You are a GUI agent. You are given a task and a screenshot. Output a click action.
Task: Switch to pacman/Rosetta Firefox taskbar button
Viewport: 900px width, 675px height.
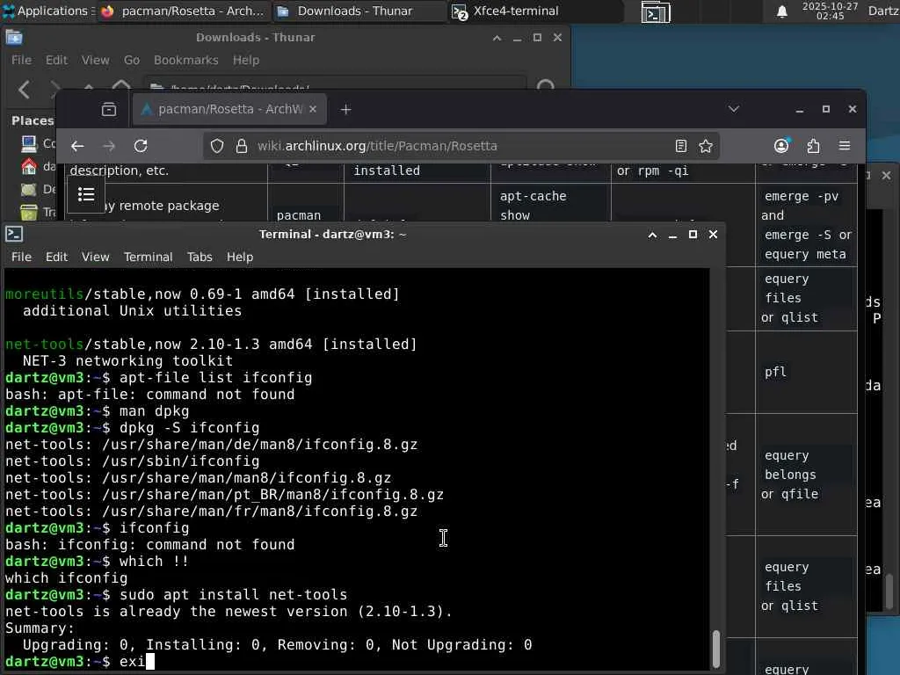[184, 11]
